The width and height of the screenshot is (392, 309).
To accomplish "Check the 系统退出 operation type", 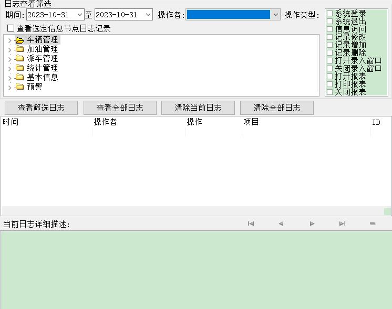I will [x=330, y=21].
